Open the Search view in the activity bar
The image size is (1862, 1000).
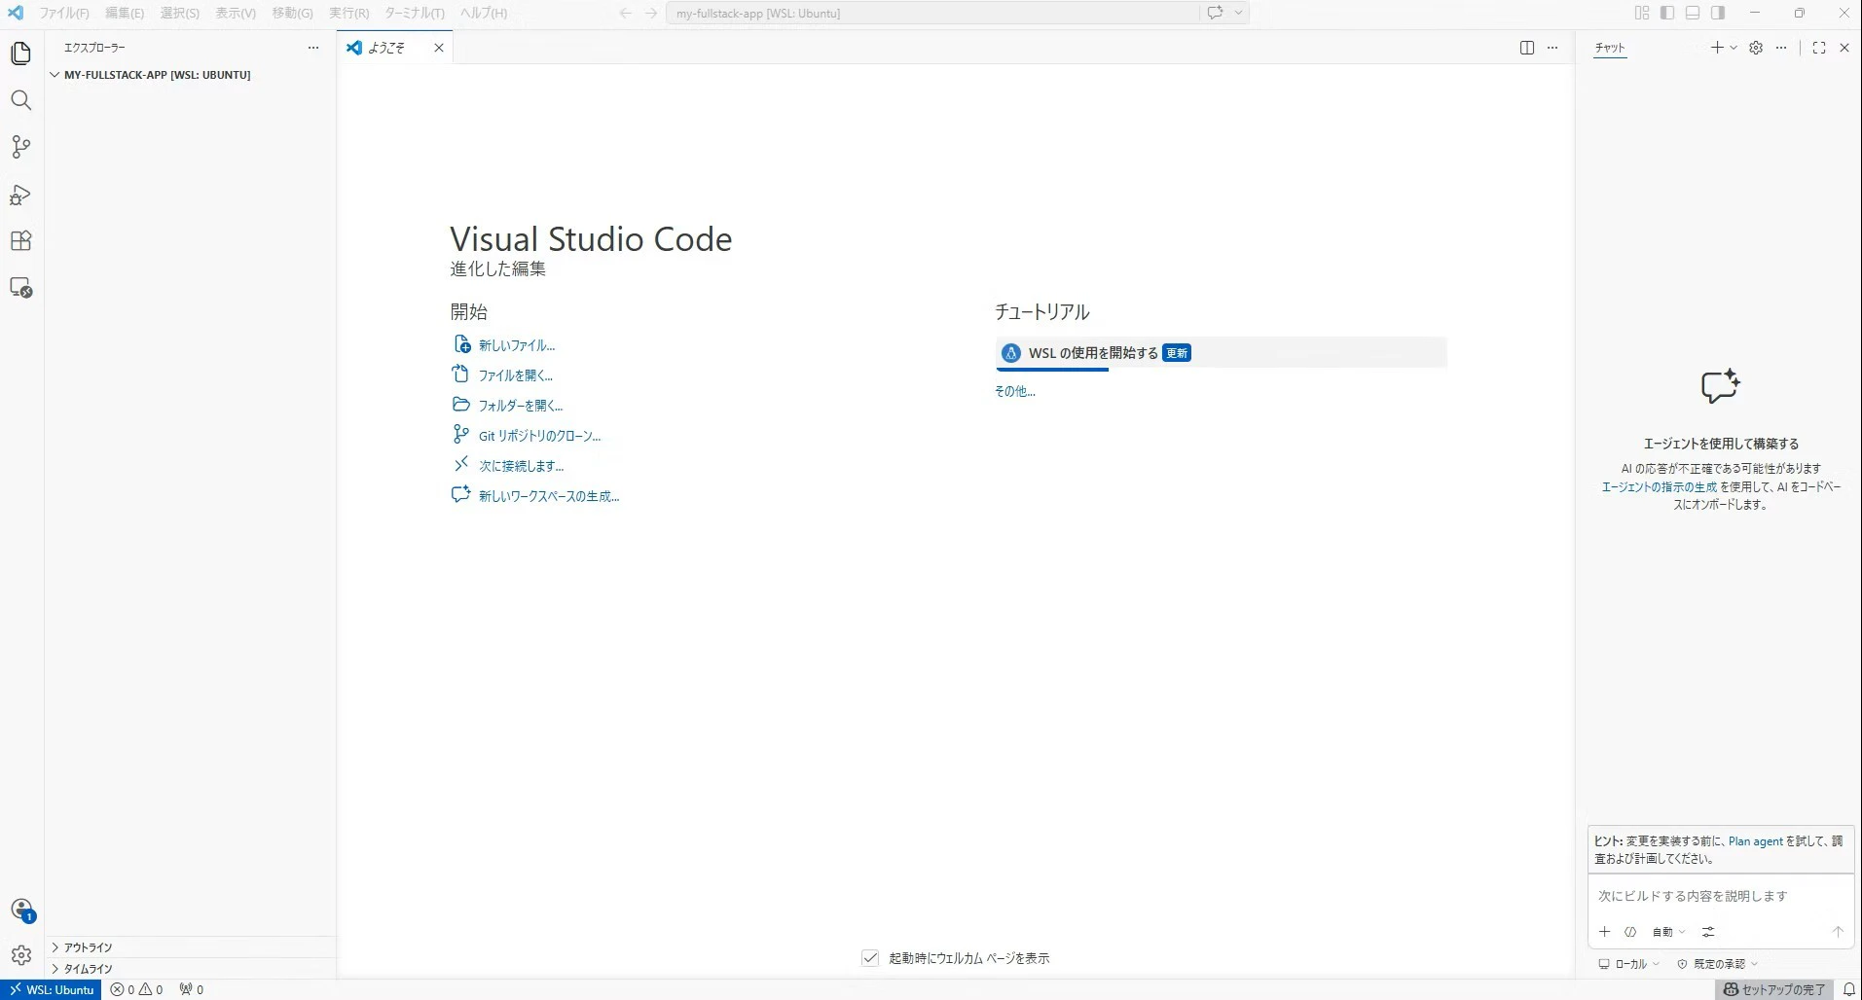point(21,100)
